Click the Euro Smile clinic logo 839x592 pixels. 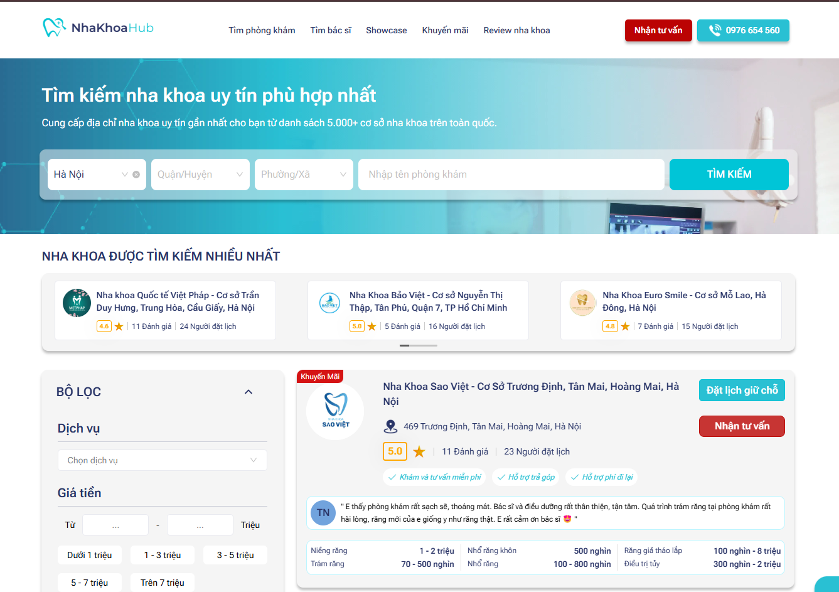coord(582,303)
